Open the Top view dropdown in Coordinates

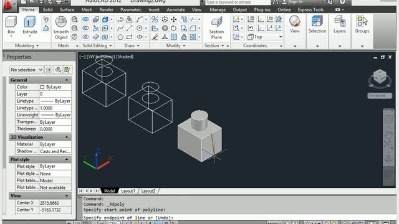point(264,37)
